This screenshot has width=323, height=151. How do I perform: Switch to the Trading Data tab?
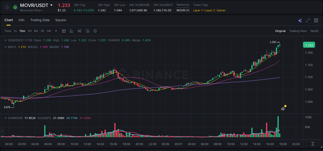tap(40, 20)
